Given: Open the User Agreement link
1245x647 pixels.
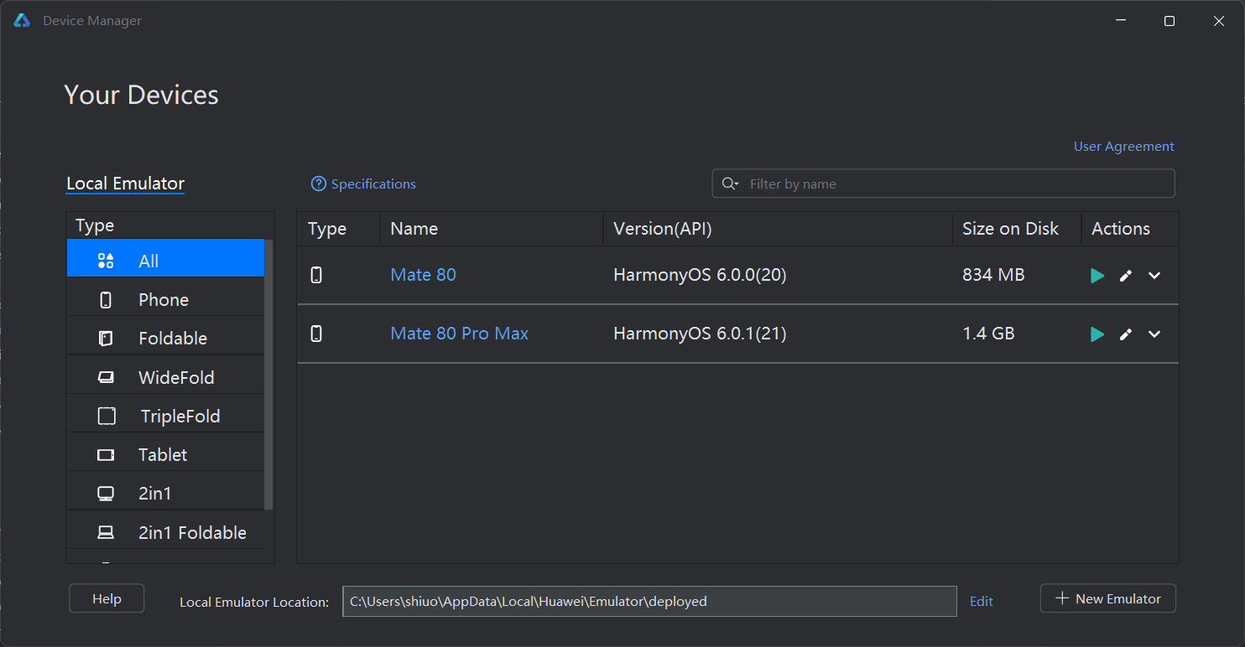Looking at the screenshot, I should 1124,147.
